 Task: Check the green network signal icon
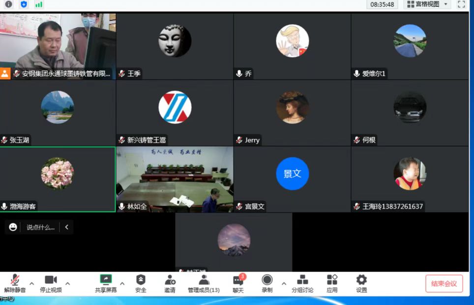pos(38,4)
